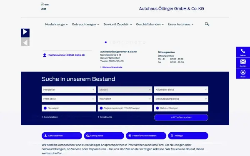The height and width of the screenshot is (156, 250).
Task: Select the active blue carousel dot
Action: point(105,42)
